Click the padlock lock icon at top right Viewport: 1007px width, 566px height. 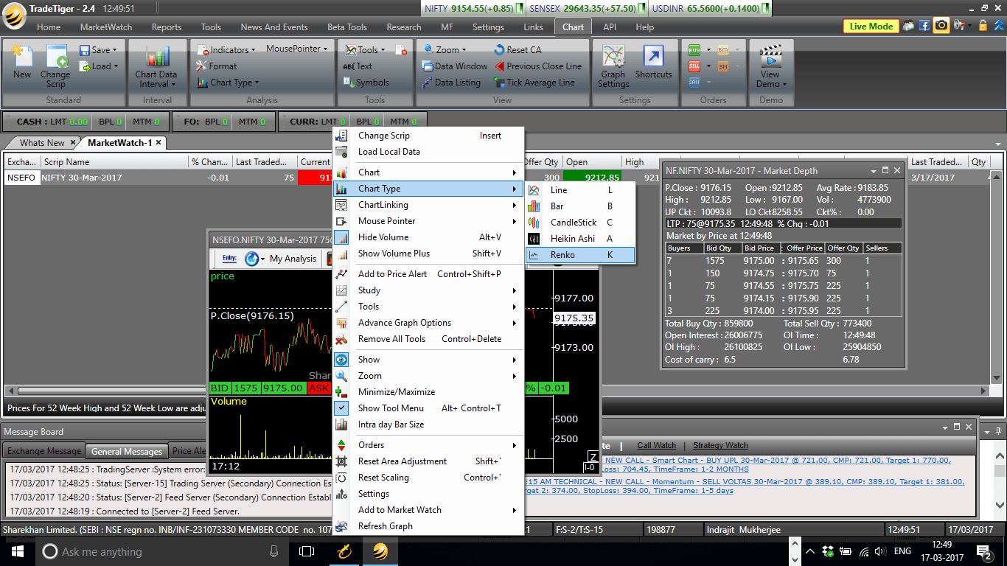(x=982, y=26)
